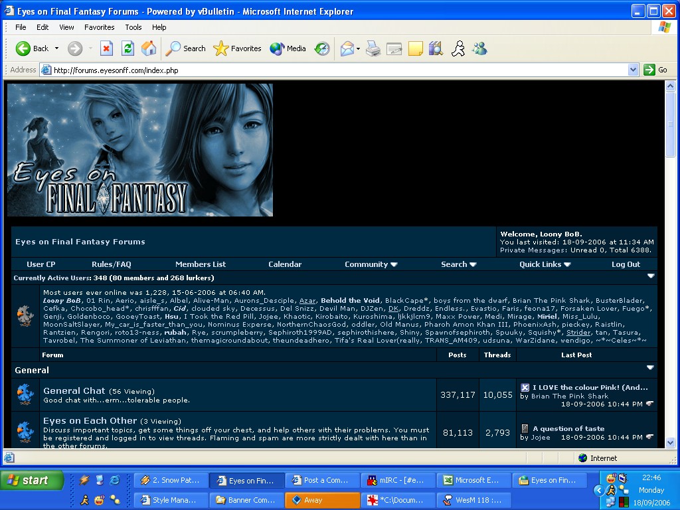The height and width of the screenshot is (510, 680).
Task: Open the Tools menu
Action: pos(133,27)
